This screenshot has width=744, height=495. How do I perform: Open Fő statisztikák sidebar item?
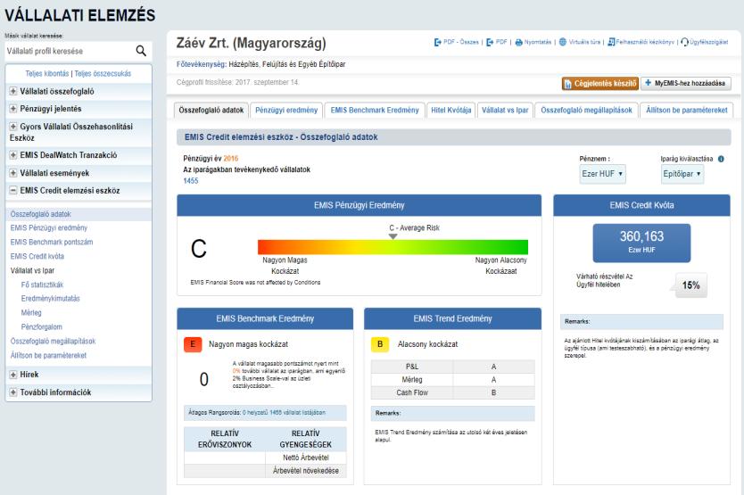pyautogui.click(x=42, y=285)
